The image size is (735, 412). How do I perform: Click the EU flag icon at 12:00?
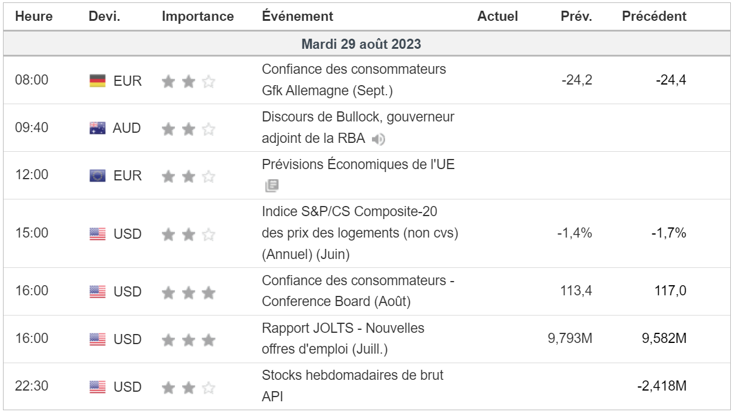[x=98, y=176]
